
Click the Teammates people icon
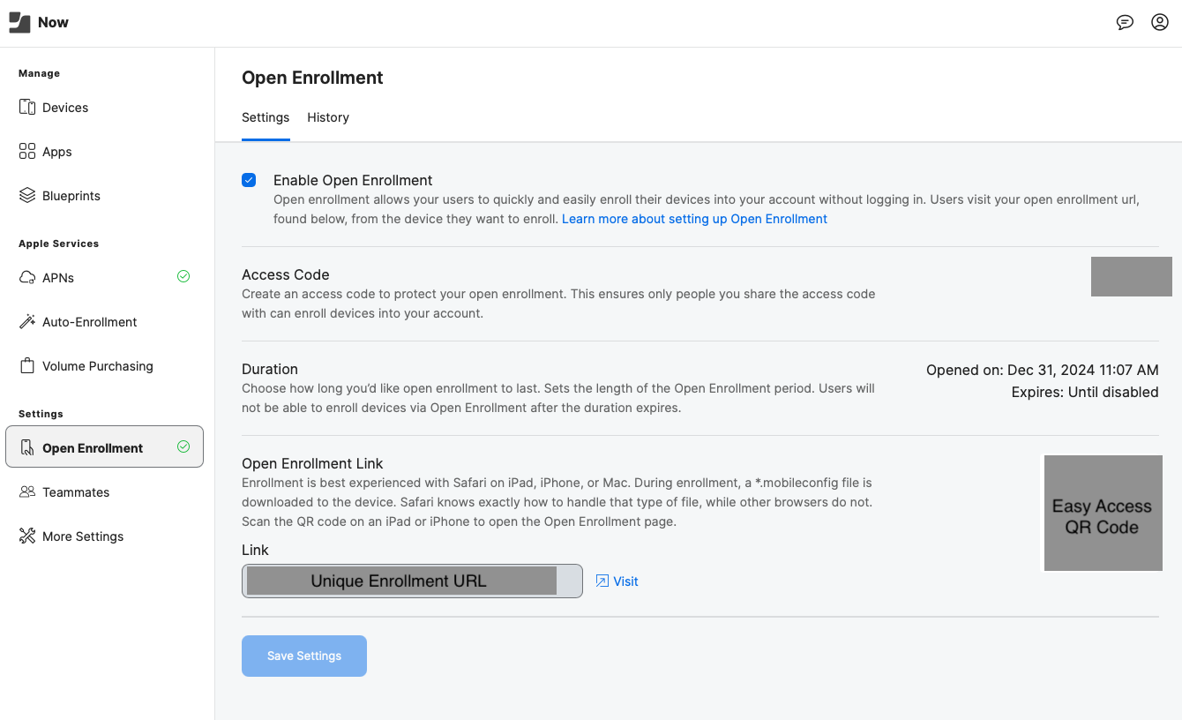coord(27,492)
